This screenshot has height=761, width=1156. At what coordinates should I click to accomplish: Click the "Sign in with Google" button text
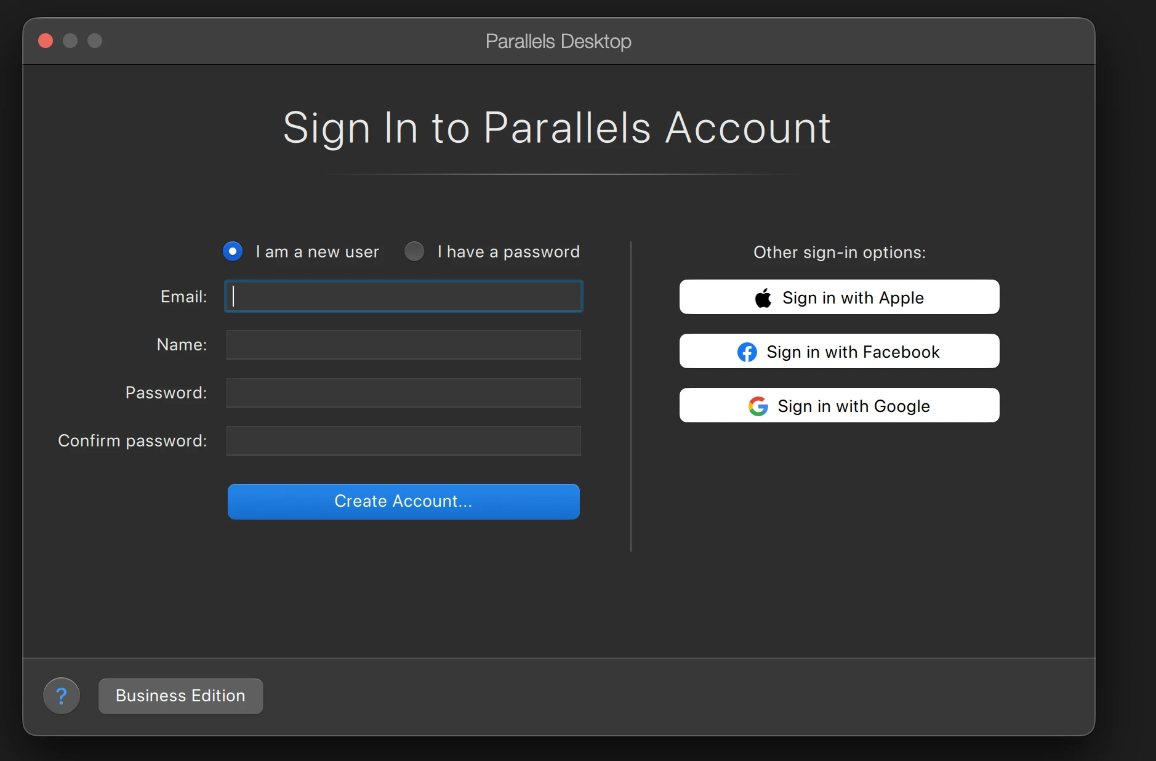854,406
